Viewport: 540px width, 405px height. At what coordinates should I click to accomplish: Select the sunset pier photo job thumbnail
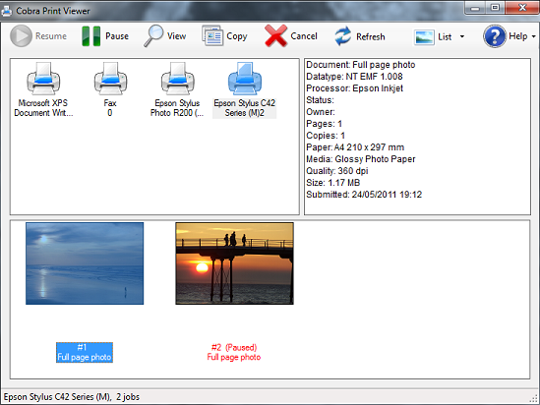pyautogui.click(x=234, y=263)
